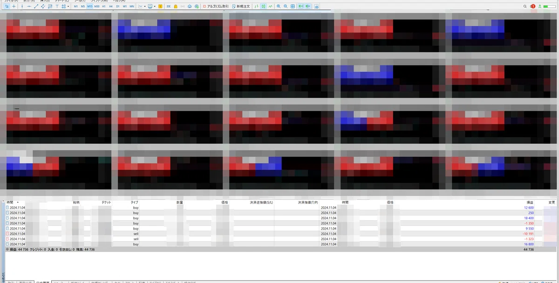
Task: Select the Fibonacci retracement tool
Action: click(x=50, y=7)
